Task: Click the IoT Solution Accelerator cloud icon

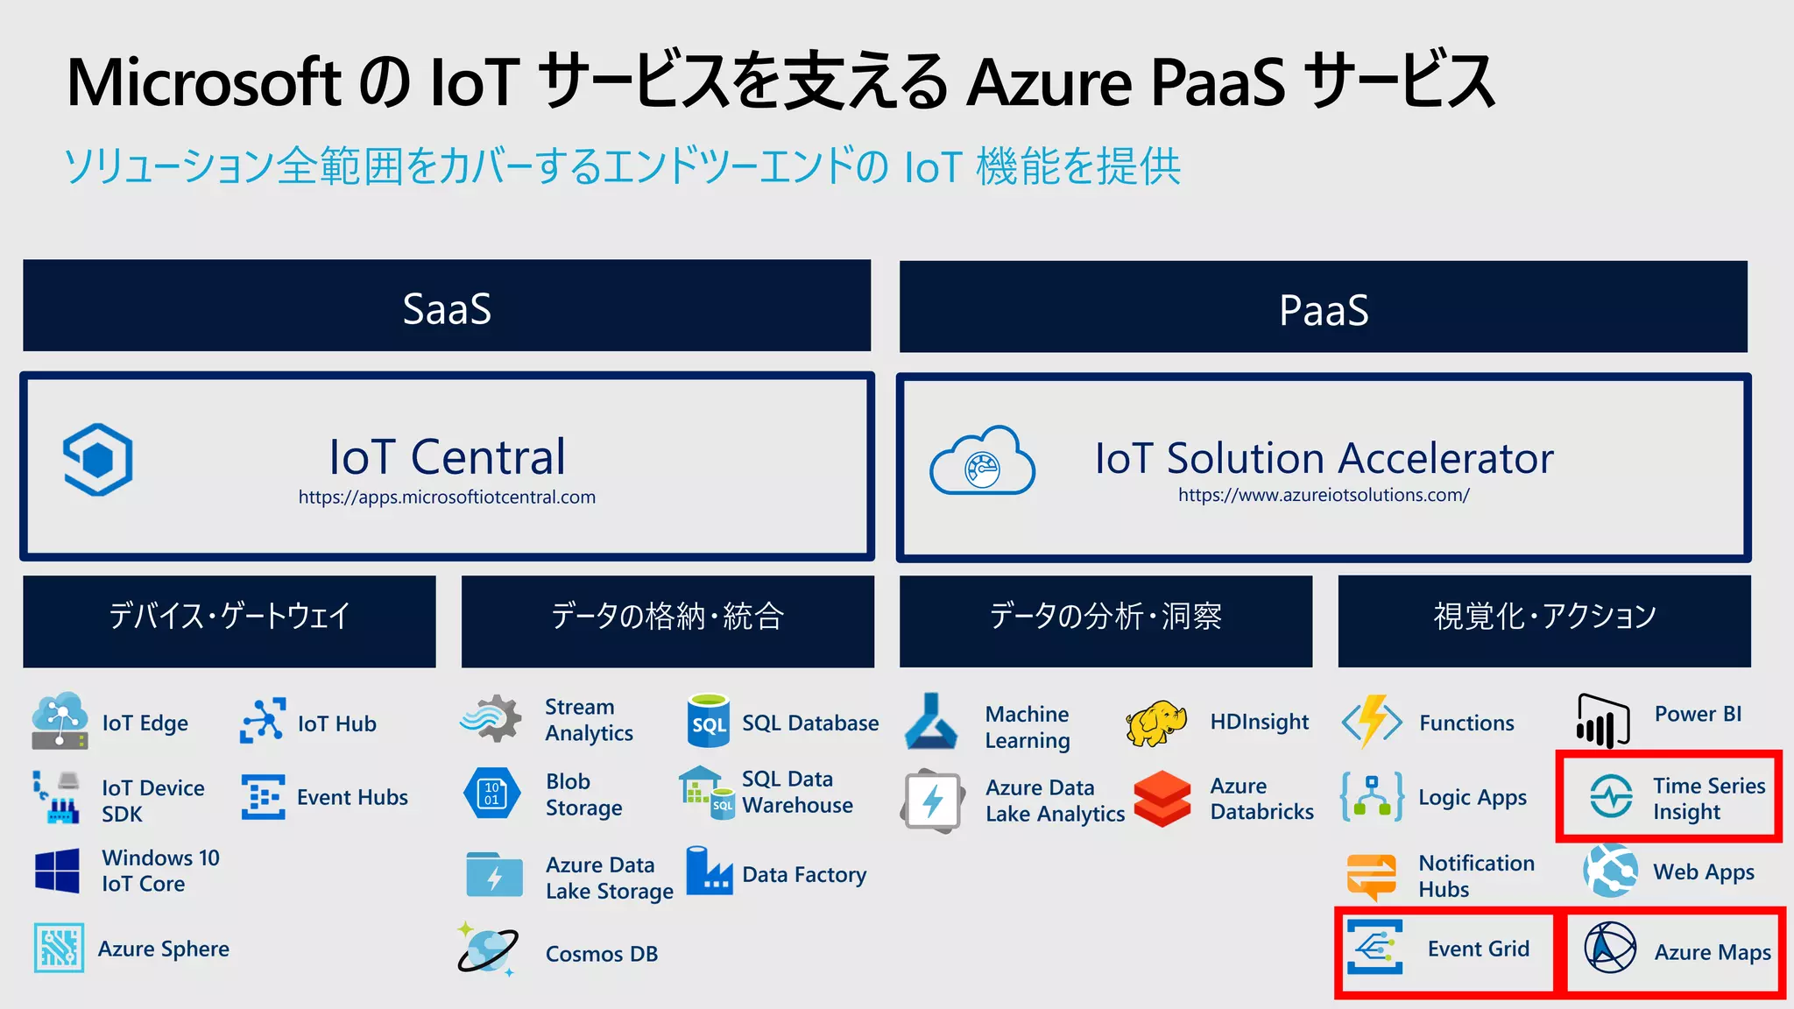Action: pos(982,461)
